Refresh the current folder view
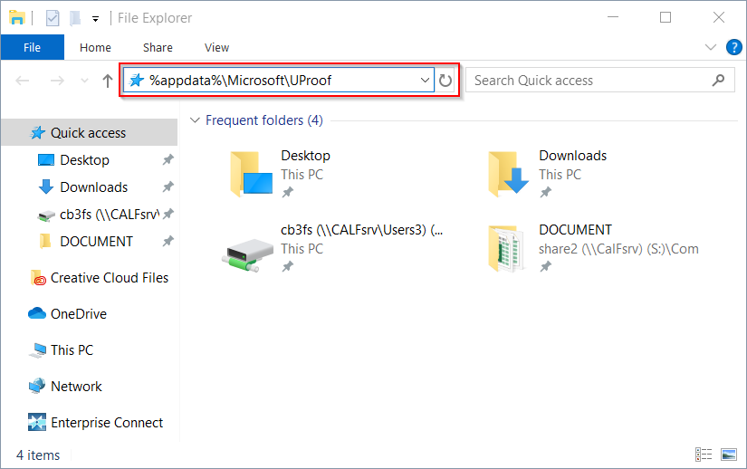The width and height of the screenshot is (747, 469). point(445,81)
